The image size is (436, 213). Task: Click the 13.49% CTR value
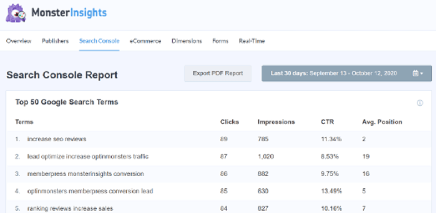pyautogui.click(x=331, y=191)
